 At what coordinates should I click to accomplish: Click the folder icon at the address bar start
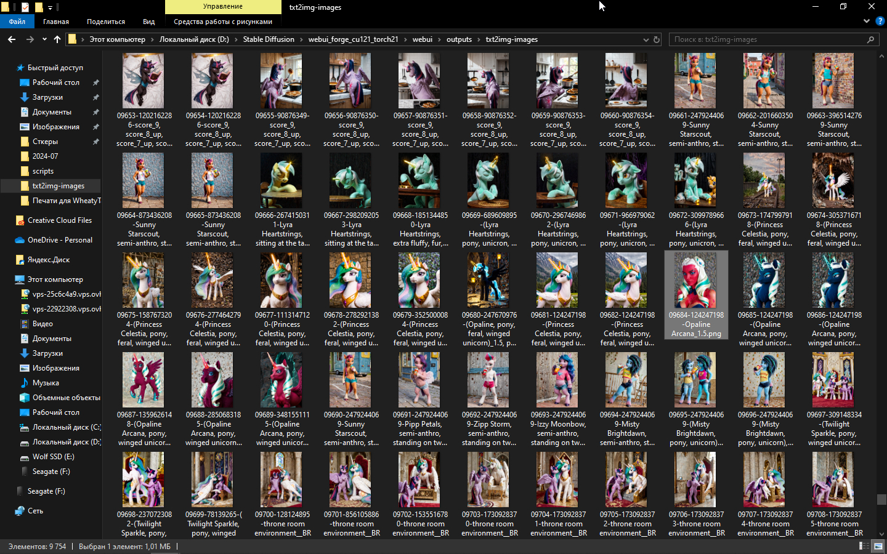(x=73, y=39)
